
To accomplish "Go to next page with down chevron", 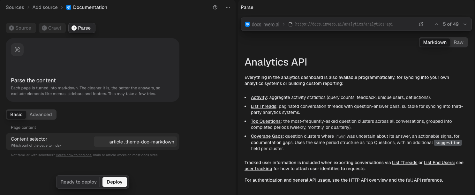I will pos(465,24).
